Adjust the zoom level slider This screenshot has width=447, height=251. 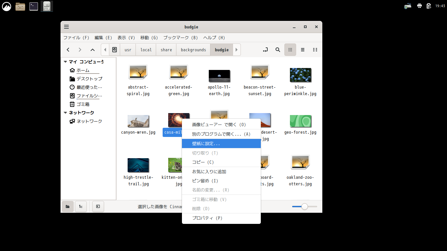click(x=305, y=207)
